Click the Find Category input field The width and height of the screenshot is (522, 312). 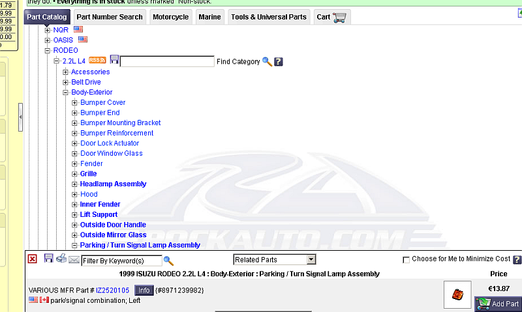[x=167, y=61]
